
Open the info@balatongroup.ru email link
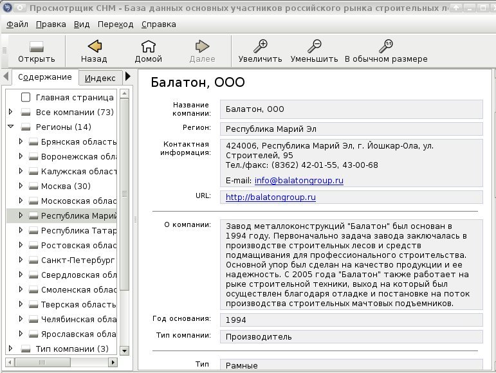(299, 181)
